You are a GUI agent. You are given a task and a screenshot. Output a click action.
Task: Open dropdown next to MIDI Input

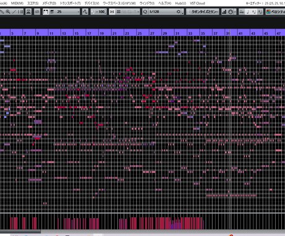click(235, 12)
